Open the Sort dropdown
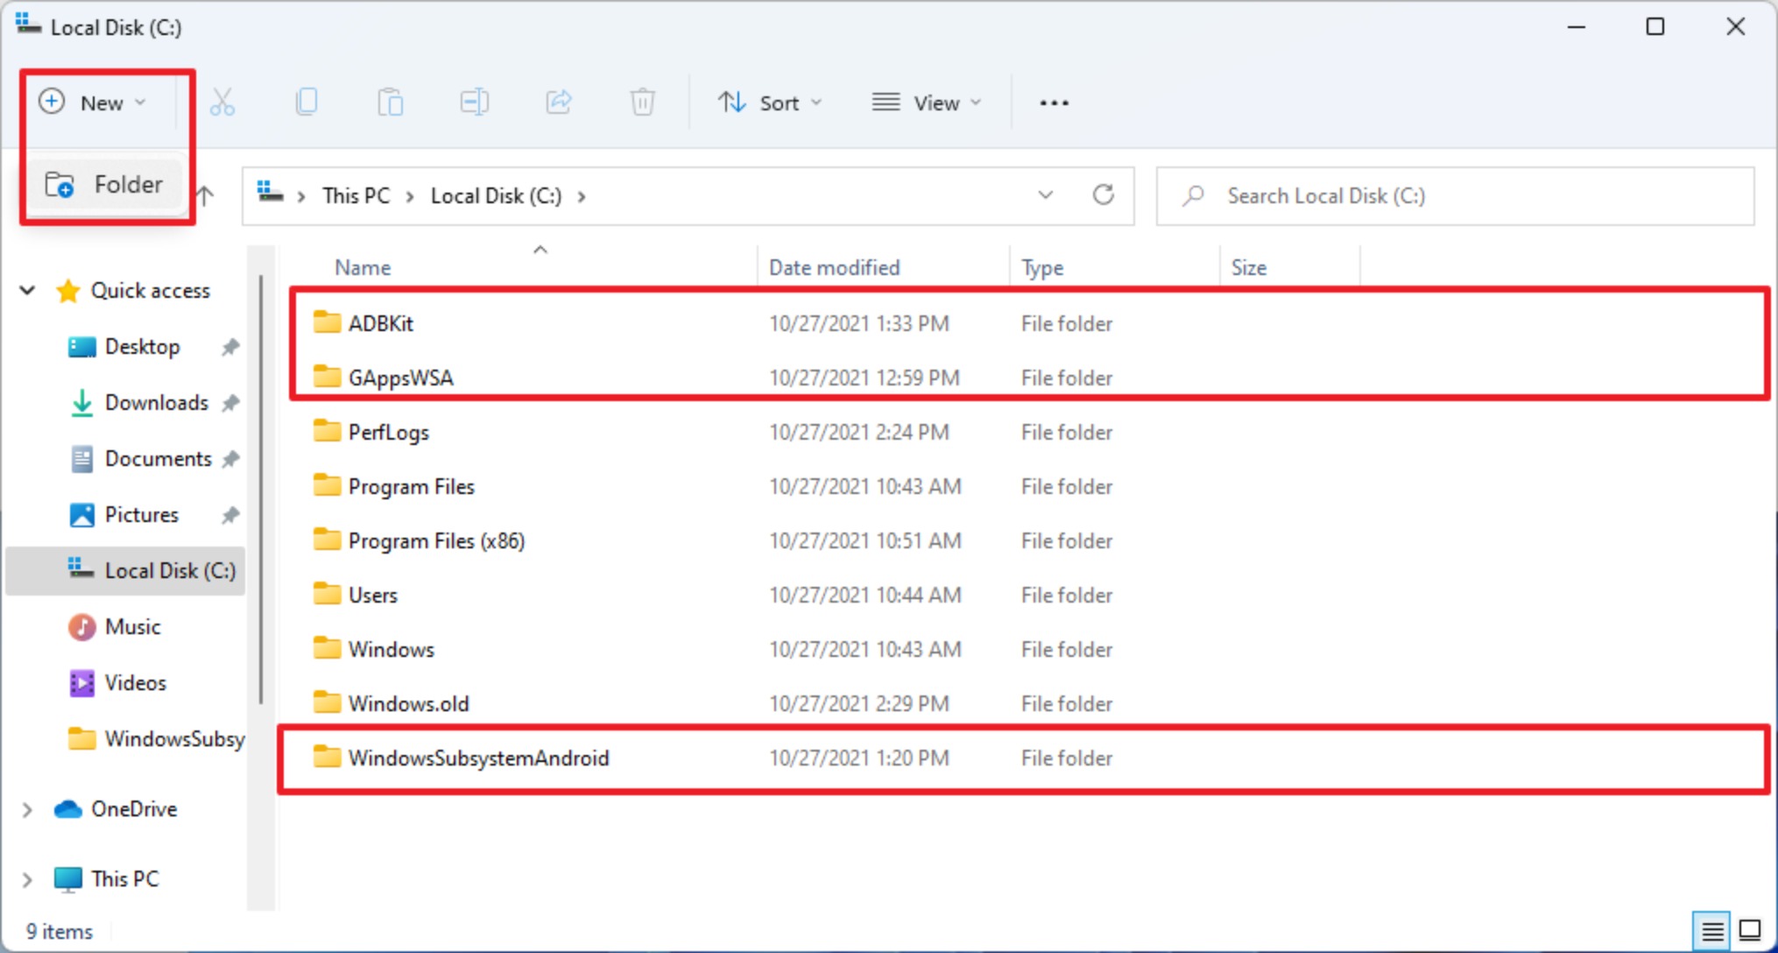 (x=770, y=102)
